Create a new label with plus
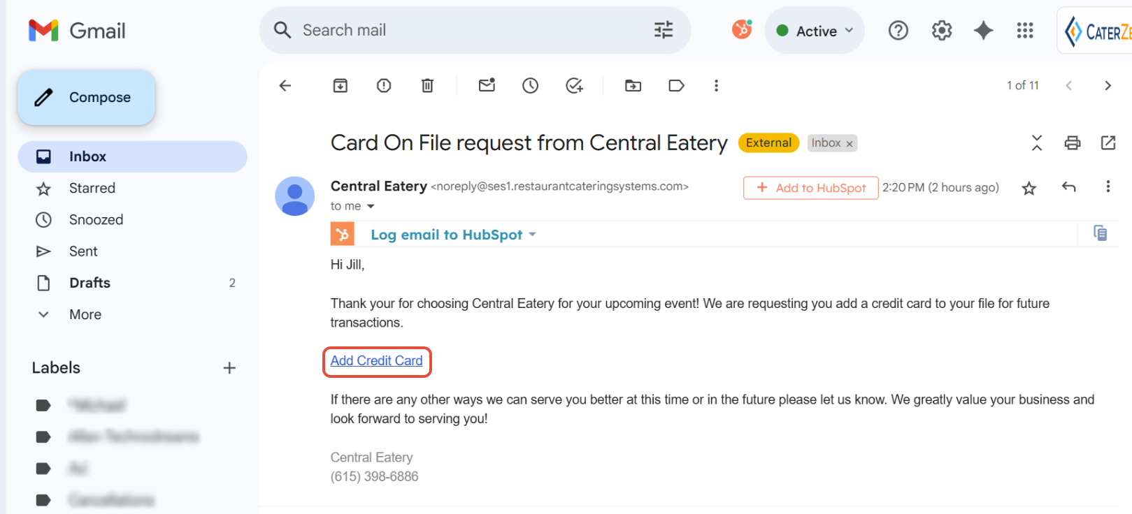Image resolution: width=1132 pixels, height=514 pixels. click(229, 368)
